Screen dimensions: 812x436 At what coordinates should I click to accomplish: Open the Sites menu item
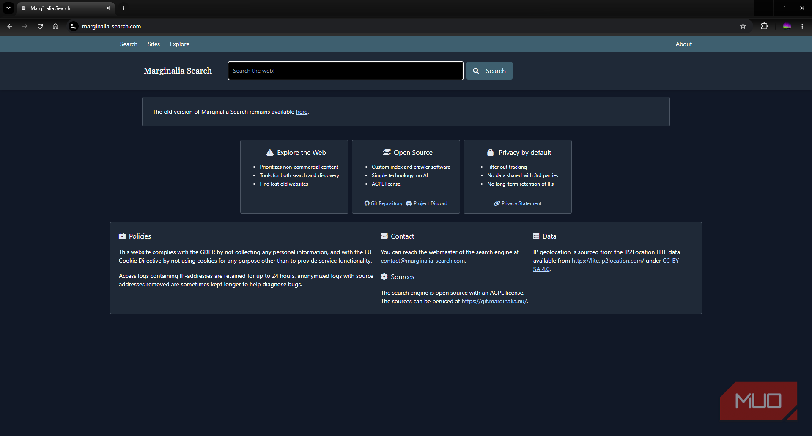point(154,44)
